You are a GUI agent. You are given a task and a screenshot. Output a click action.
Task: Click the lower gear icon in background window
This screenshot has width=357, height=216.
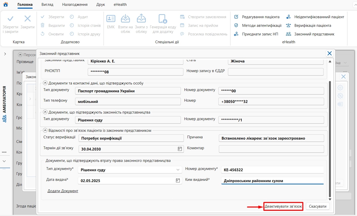click(x=340, y=96)
